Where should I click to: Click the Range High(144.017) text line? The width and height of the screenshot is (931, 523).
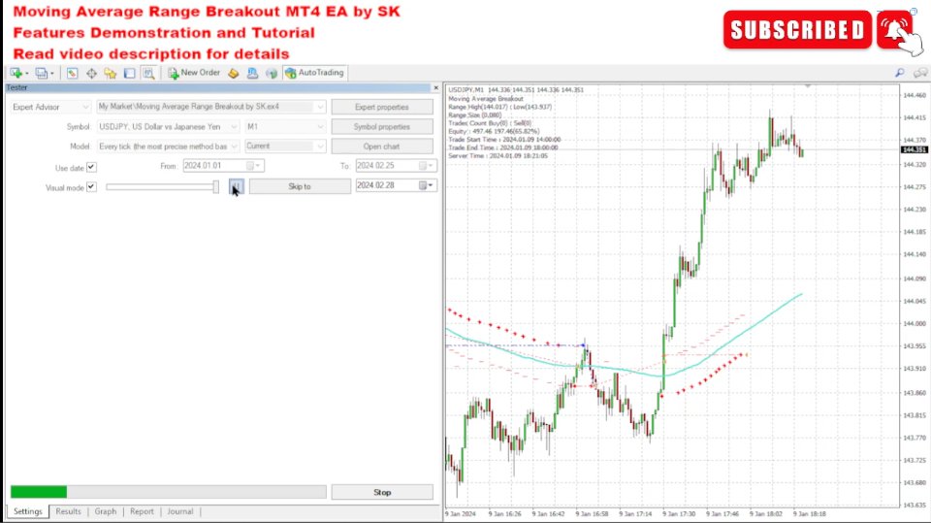[x=500, y=107]
